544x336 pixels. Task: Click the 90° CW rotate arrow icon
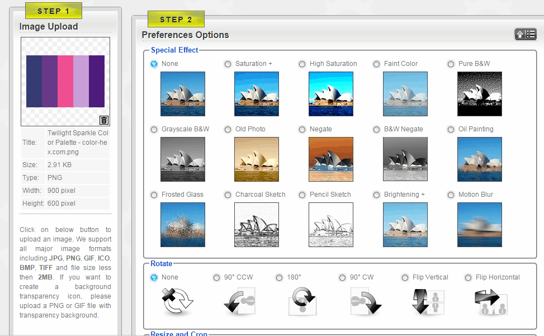(x=366, y=301)
